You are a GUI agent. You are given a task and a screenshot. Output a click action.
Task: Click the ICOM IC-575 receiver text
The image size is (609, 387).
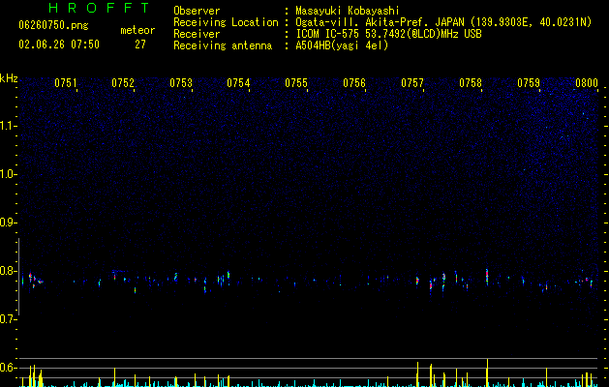tap(388, 34)
